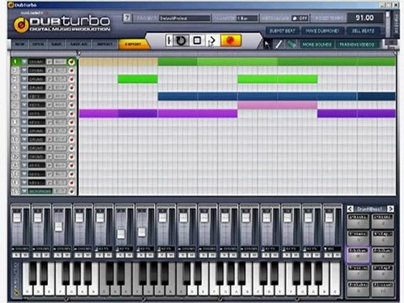Arm record circle on track 16 microphone
Image resolution: width=404 pixels, height=303 pixels.
coord(72,191)
